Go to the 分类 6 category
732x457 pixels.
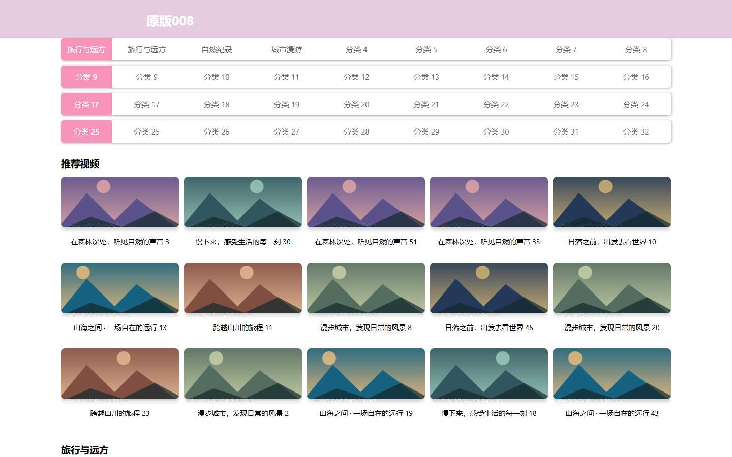tap(496, 50)
